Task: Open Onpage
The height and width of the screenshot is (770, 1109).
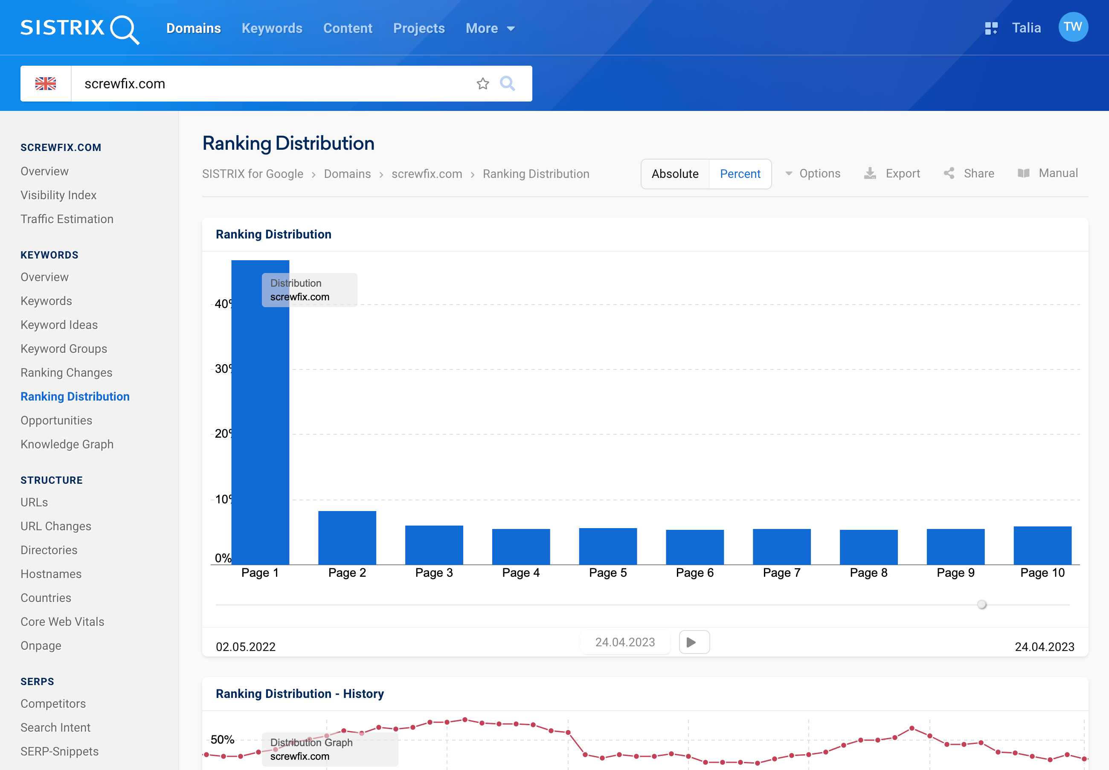Action: click(x=41, y=645)
